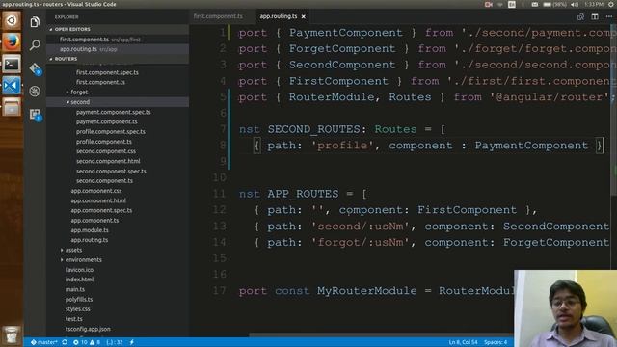Open the editor More Actions ellipsis menu

click(x=608, y=17)
